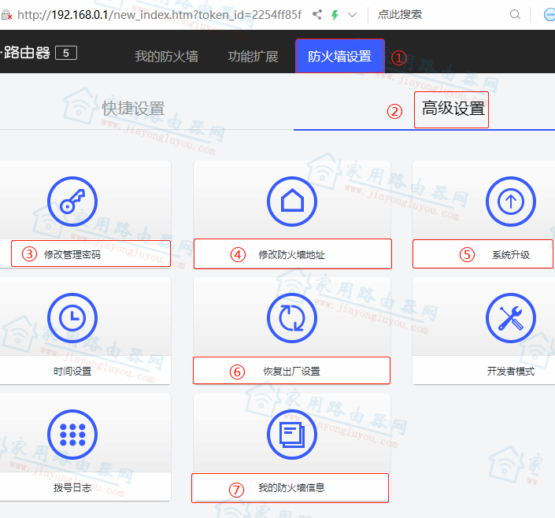
Task: Select the 防火墙设置 tab
Action: point(339,57)
